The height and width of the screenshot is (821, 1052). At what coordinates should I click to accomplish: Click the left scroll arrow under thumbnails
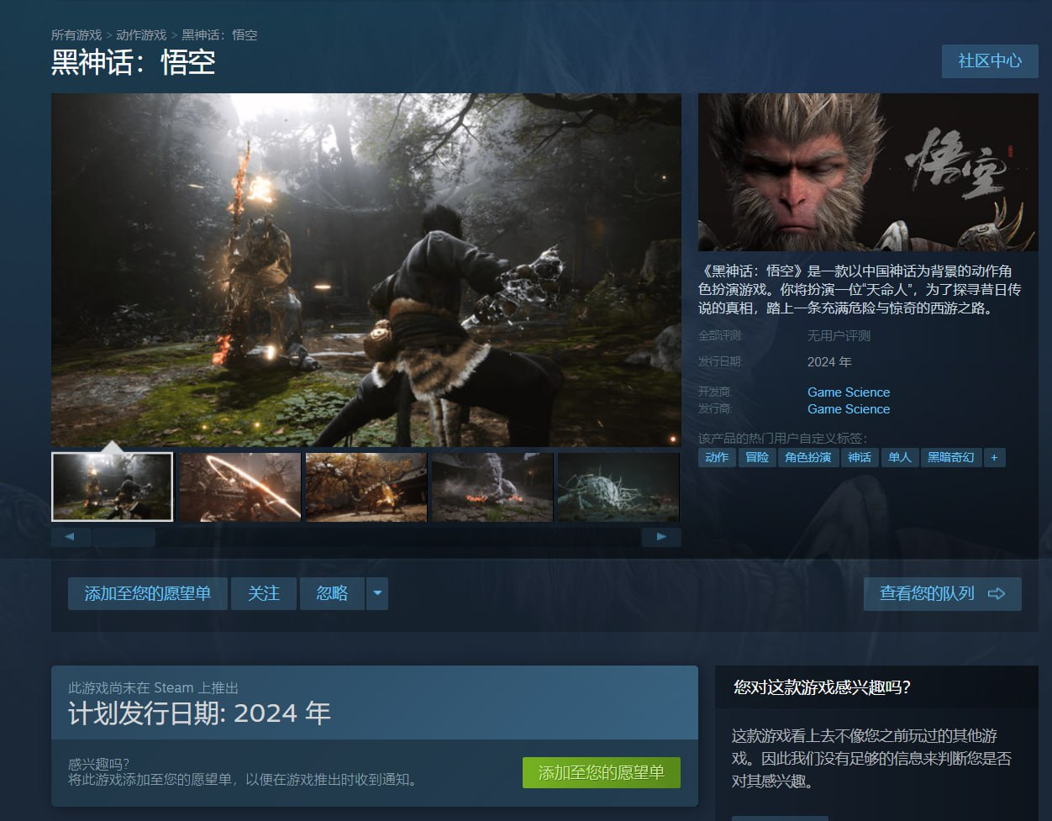(x=71, y=537)
